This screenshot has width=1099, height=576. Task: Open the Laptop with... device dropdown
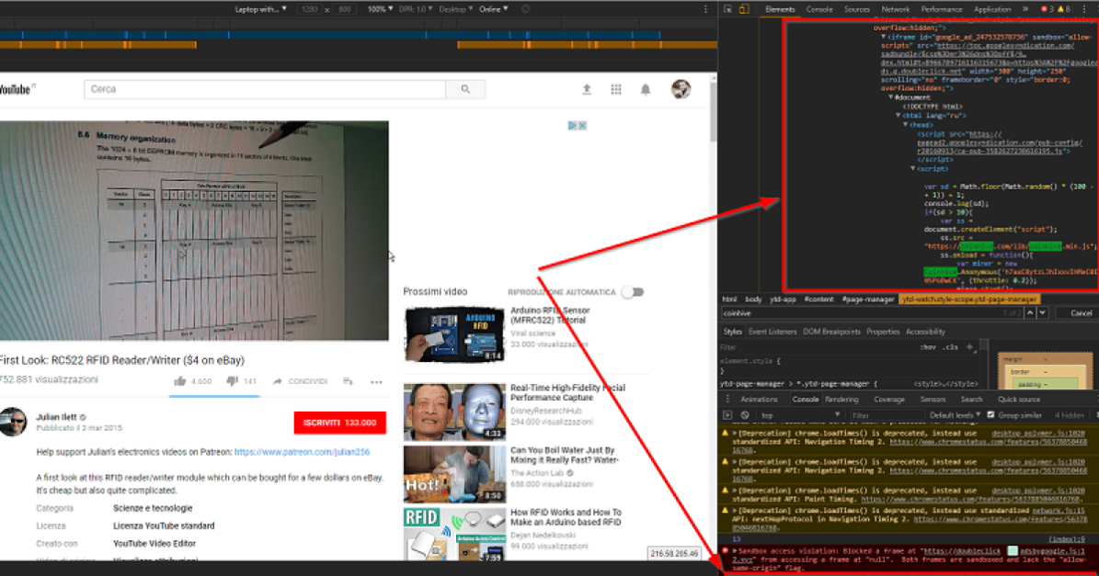click(261, 9)
